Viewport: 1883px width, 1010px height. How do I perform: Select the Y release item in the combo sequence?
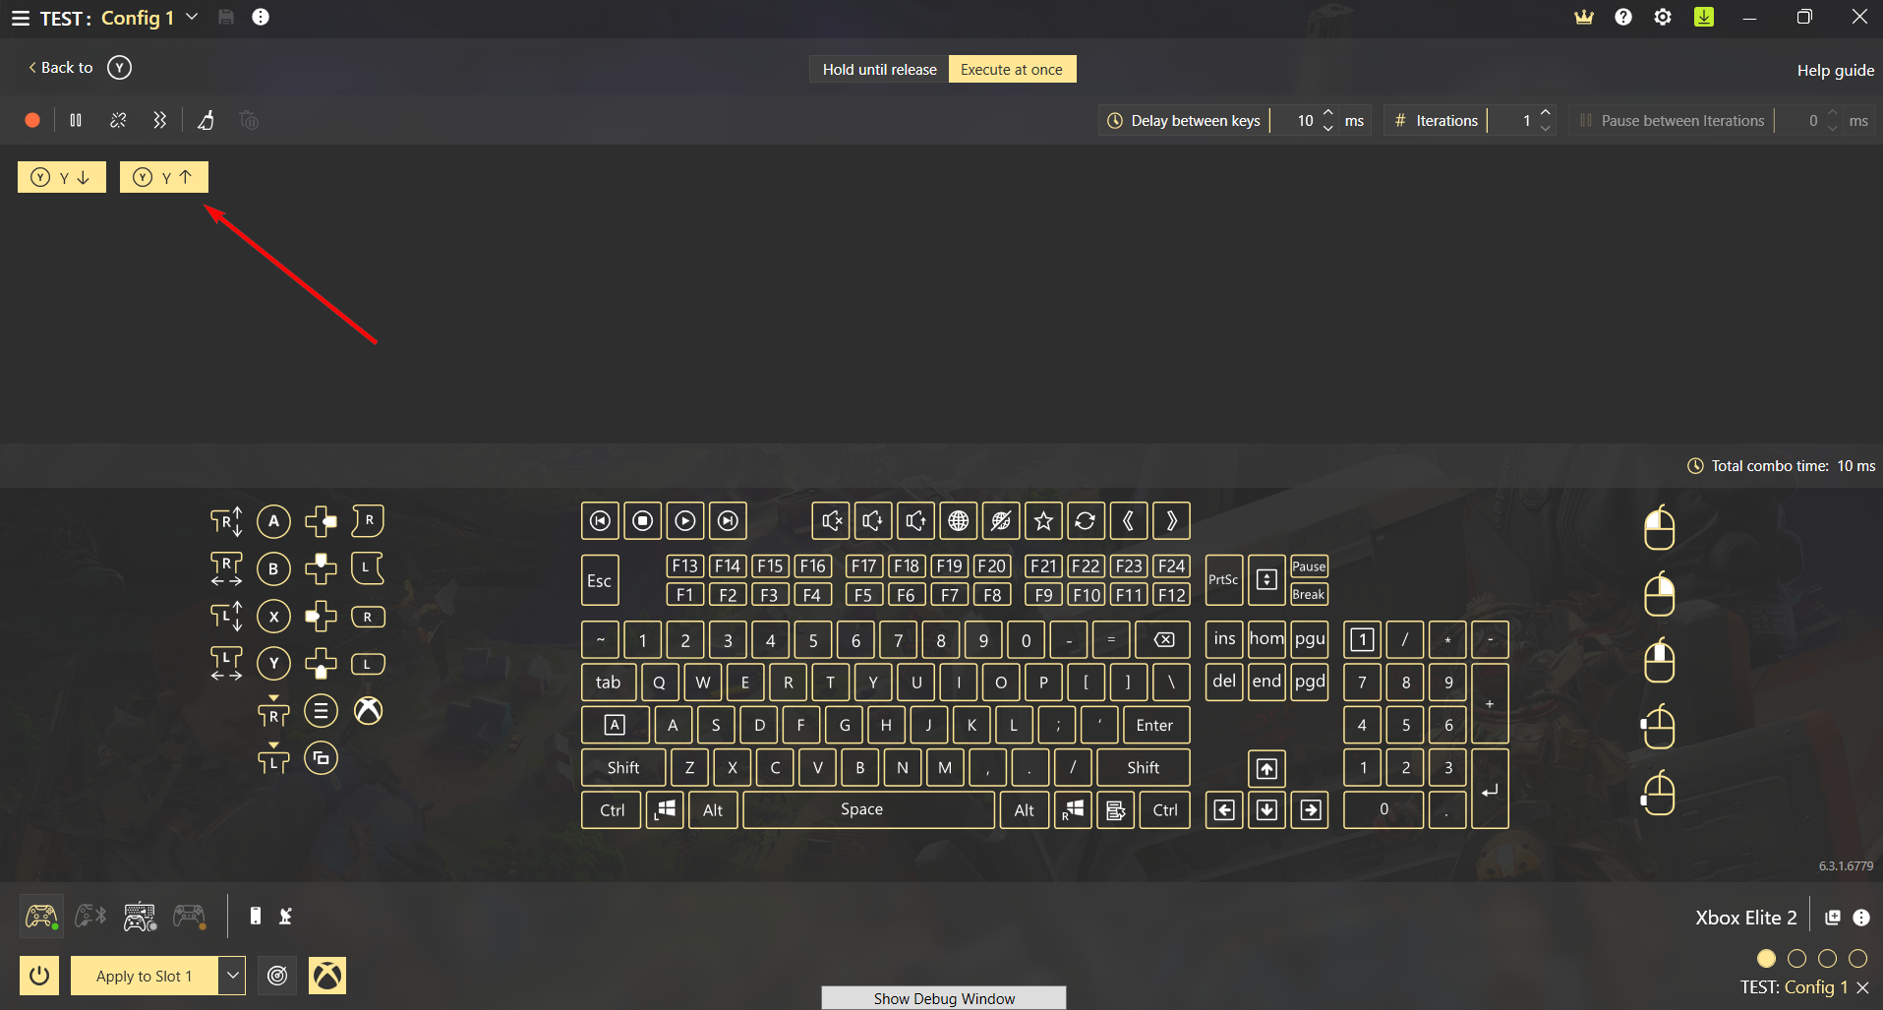point(163,177)
